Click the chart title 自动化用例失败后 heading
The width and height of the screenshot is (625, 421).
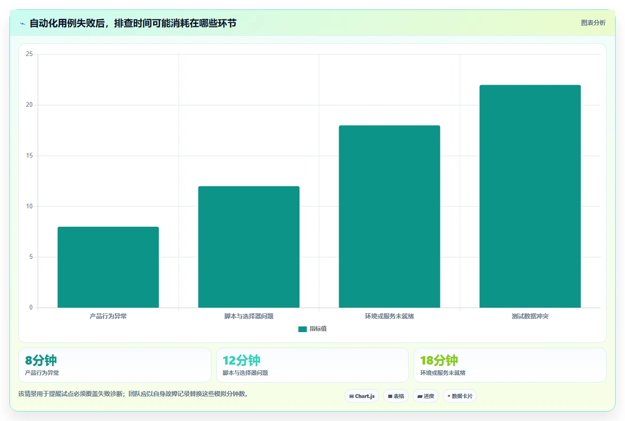133,24
